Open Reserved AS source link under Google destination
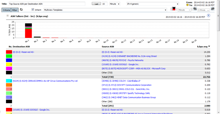220x114 pixels. (112, 110)
